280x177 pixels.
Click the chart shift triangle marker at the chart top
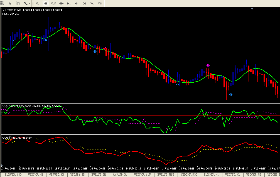pos(252,9)
